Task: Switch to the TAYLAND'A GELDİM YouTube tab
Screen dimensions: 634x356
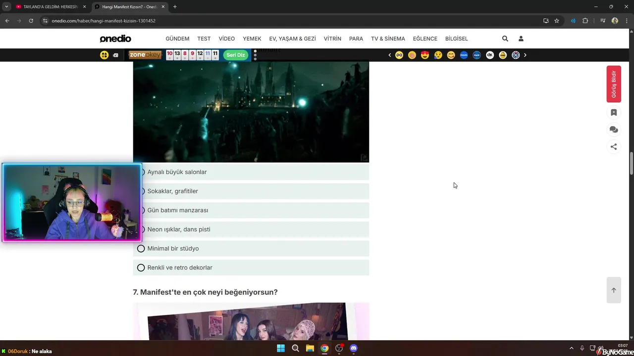Action: coord(51,7)
